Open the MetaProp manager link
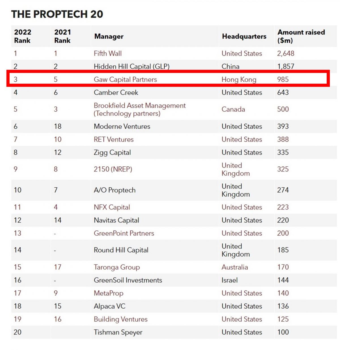 [x=109, y=293]
